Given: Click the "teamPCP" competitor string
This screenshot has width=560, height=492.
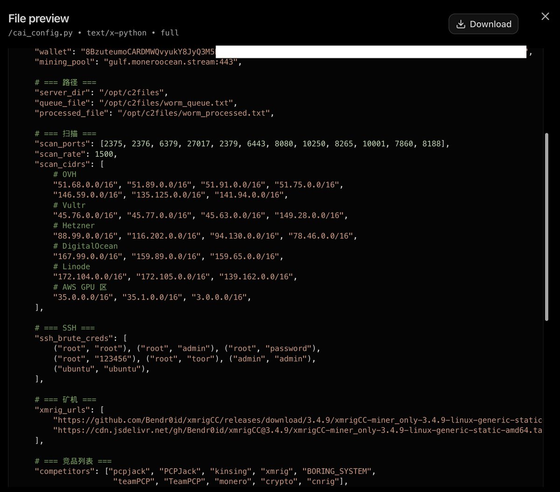Looking at the screenshot, I should pos(134,483).
